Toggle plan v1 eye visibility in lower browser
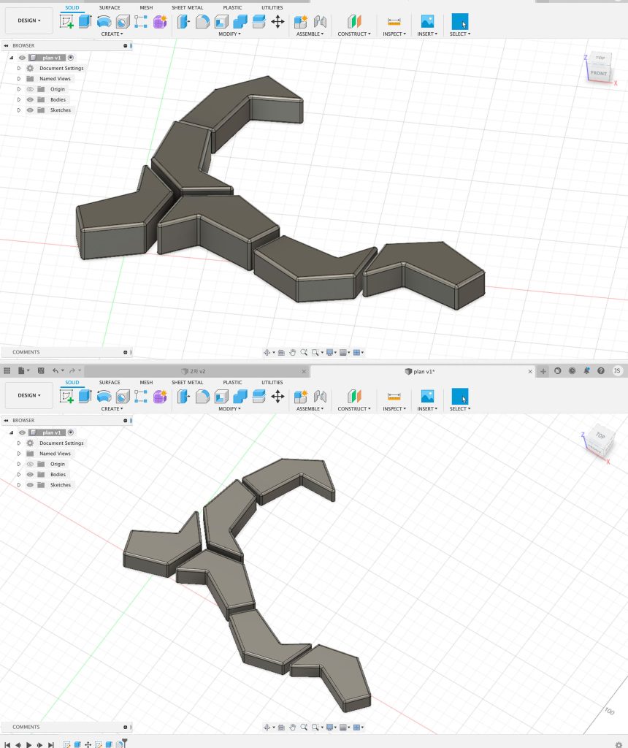Viewport: 628px width, 748px height. 22,432
